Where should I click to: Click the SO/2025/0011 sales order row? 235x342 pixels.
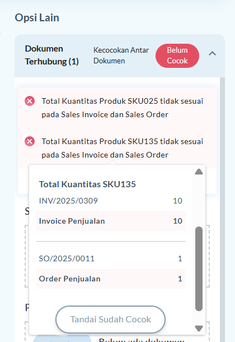(x=111, y=258)
